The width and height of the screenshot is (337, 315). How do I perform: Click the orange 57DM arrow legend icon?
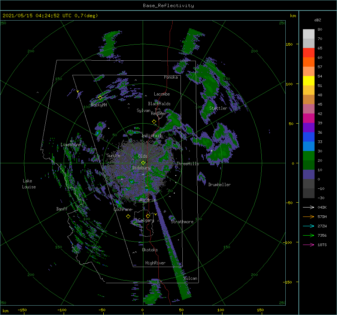click(309, 217)
